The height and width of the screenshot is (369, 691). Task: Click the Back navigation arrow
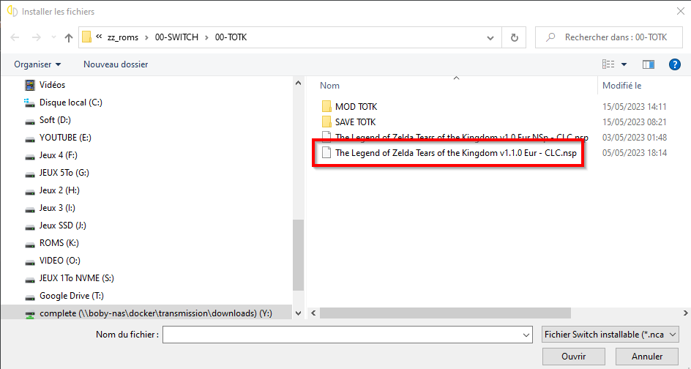point(15,37)
